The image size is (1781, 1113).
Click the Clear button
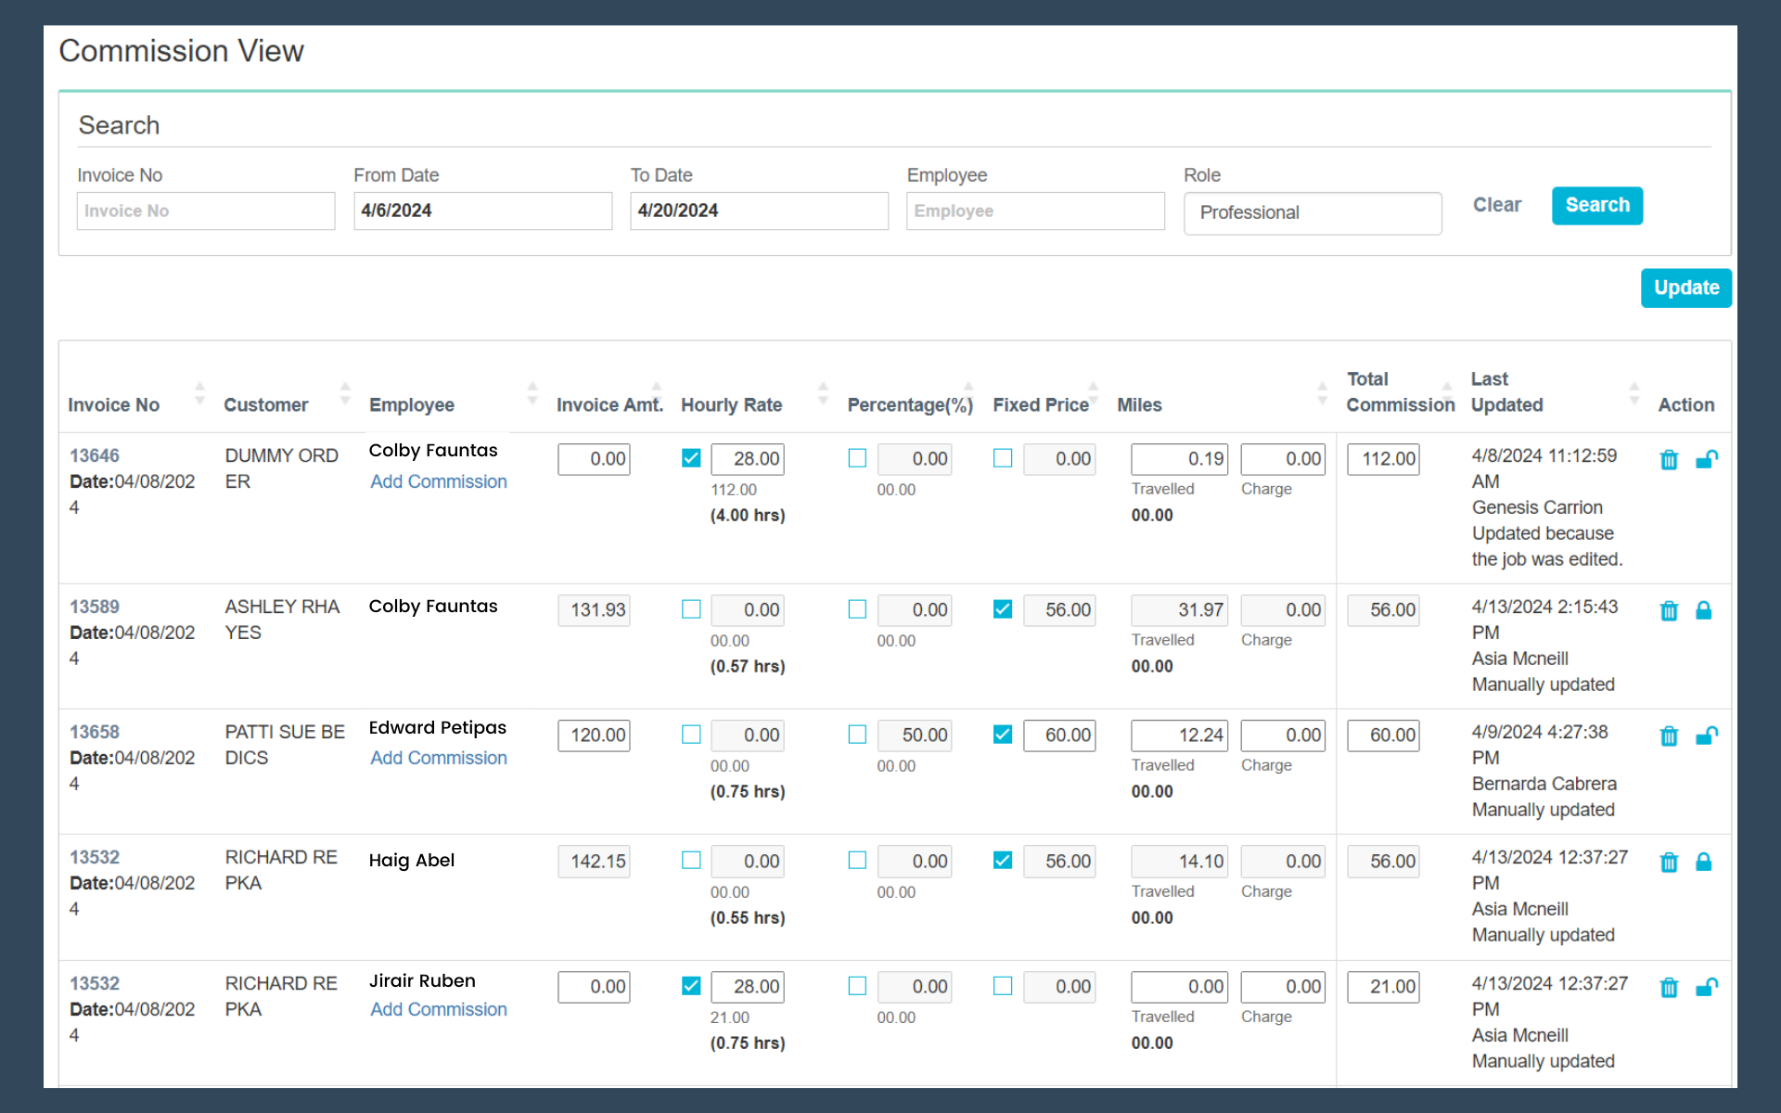[1497, 205]
